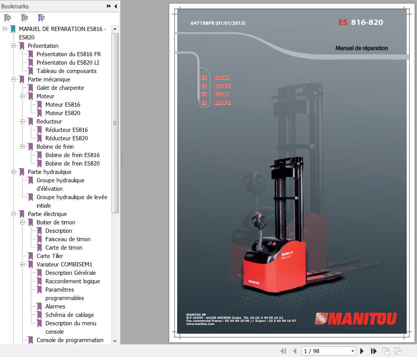Click the go to bookmark icon
The image size is (417, 357).
tap(41, 18)
